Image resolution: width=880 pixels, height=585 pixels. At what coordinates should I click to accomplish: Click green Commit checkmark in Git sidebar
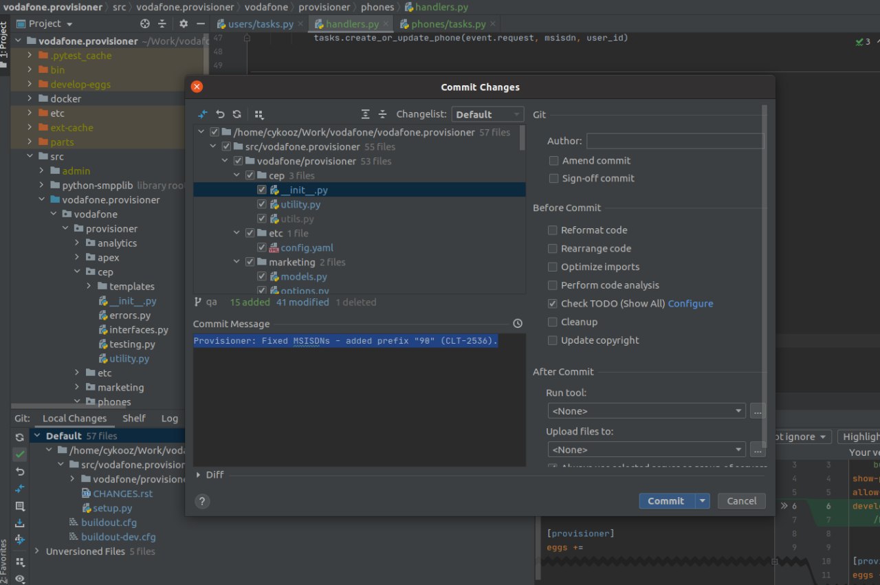(20, 454)
